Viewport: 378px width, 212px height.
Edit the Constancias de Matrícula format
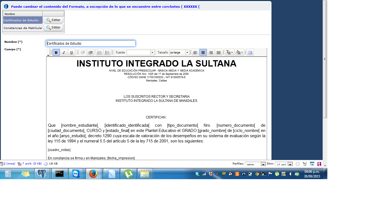click(53, 28)
